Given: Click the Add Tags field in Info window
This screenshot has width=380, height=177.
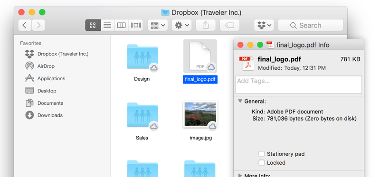Looking at the screenshot, I should click(x=299, y=85).
